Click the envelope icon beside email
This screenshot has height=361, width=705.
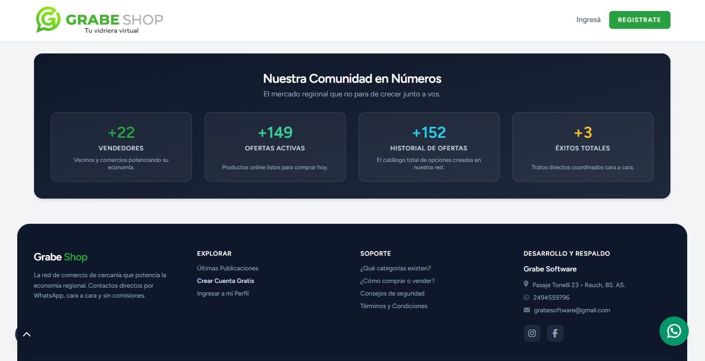click(x=527, y=310)
